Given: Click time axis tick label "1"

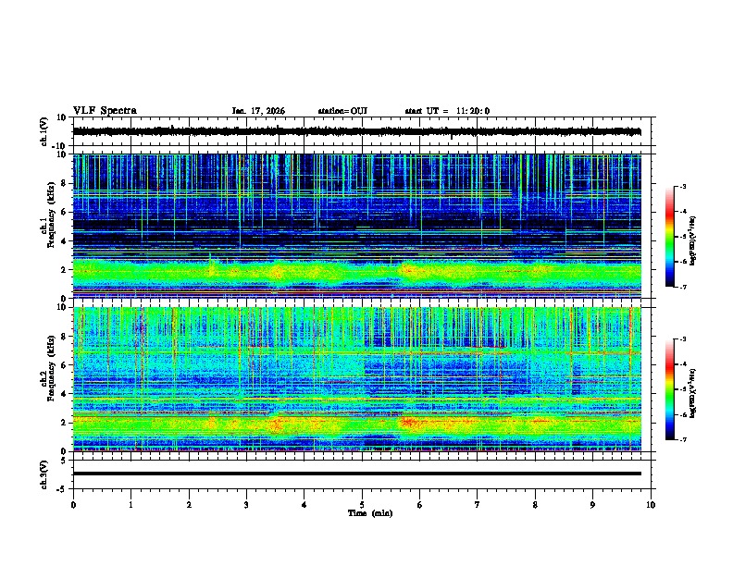Looking at the screenshot, I should [130, 505].
